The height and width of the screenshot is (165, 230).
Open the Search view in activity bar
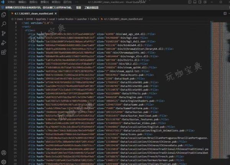(4, 24)
